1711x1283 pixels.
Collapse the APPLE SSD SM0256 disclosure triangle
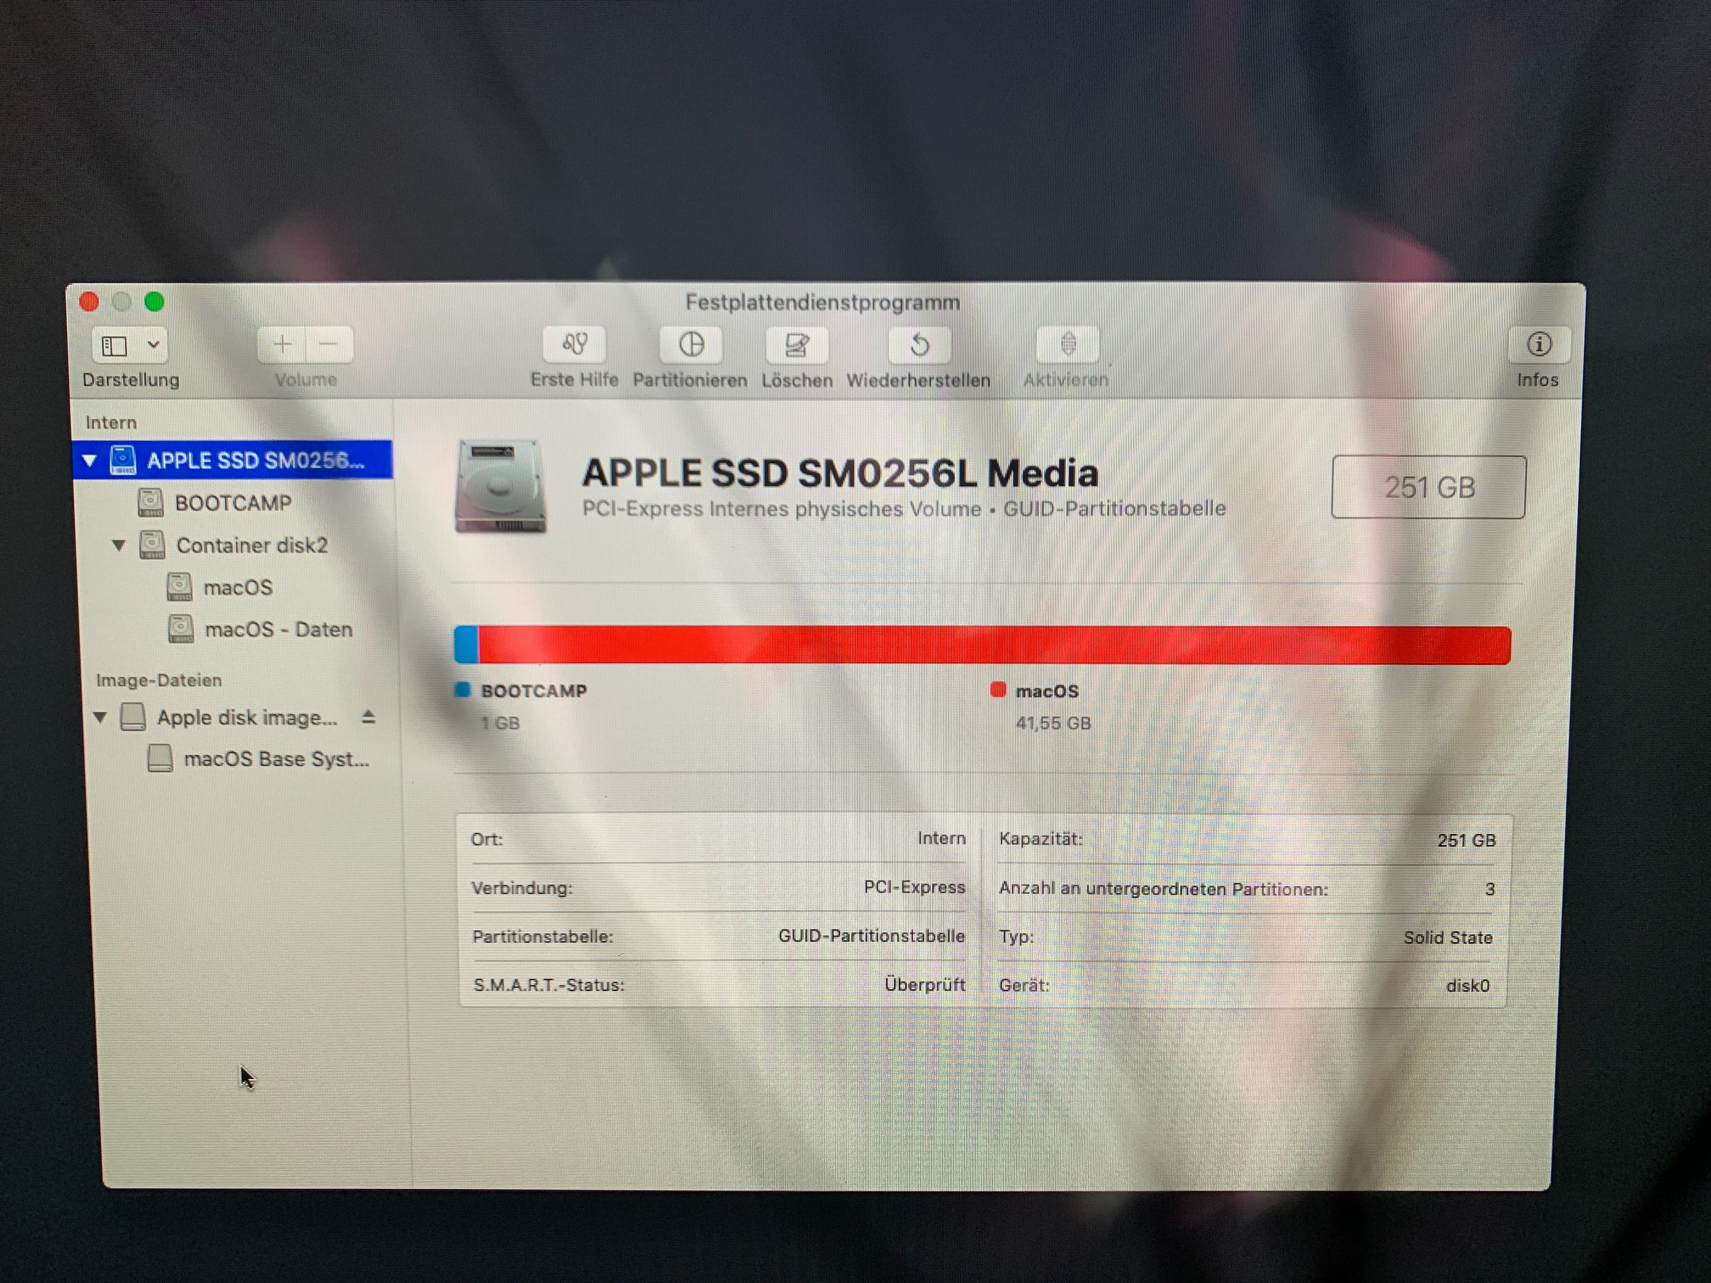pos(90,461)
